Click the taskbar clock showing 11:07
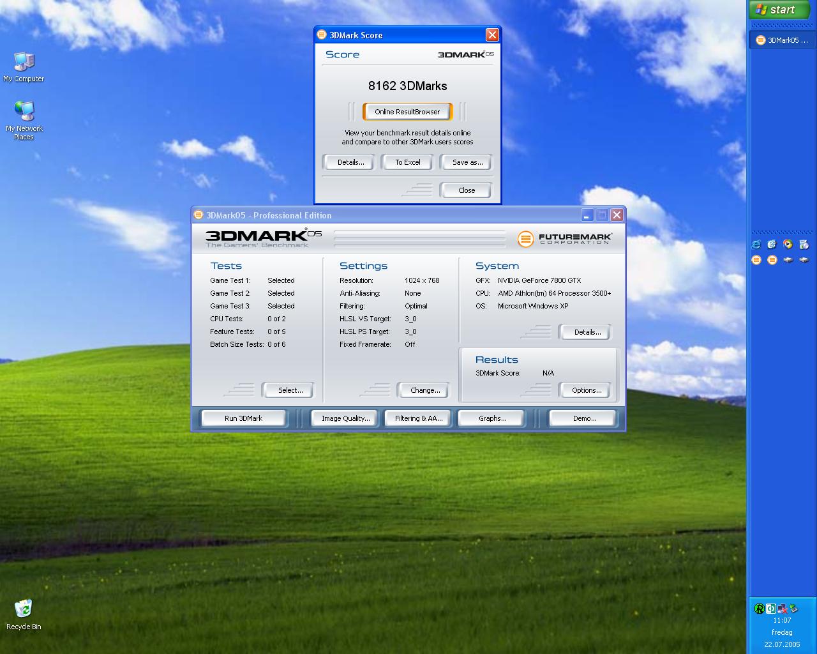Image resolution: width=817 pixels, height=654 pixels. click(782, 620)
